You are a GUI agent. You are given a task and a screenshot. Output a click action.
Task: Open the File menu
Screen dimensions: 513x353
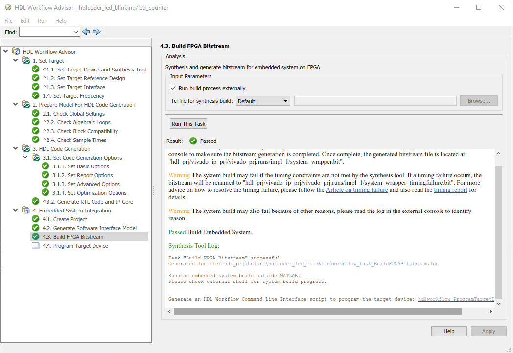point(8,21)
